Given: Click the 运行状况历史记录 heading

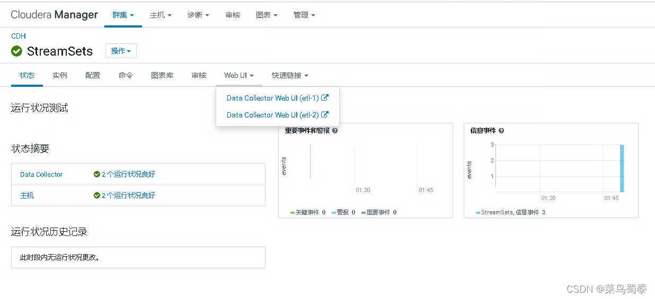Looking at the screenshot, I should (49, 232).
